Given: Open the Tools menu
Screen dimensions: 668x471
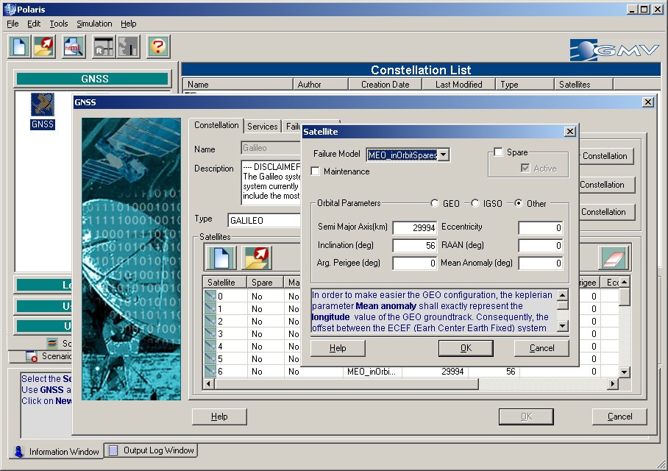Looking at the screenshot, I should tap(58, 24).
